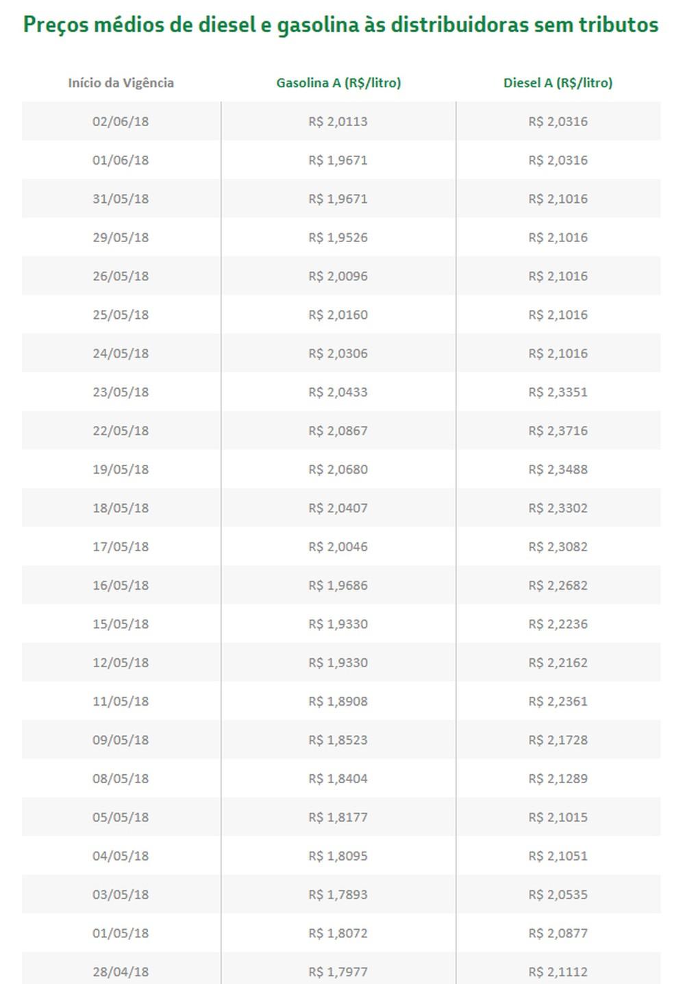Select gasoline price R$ 2,0867
Image resolution: width=685 pixels, height=984 pixels.
pos(338,431)
